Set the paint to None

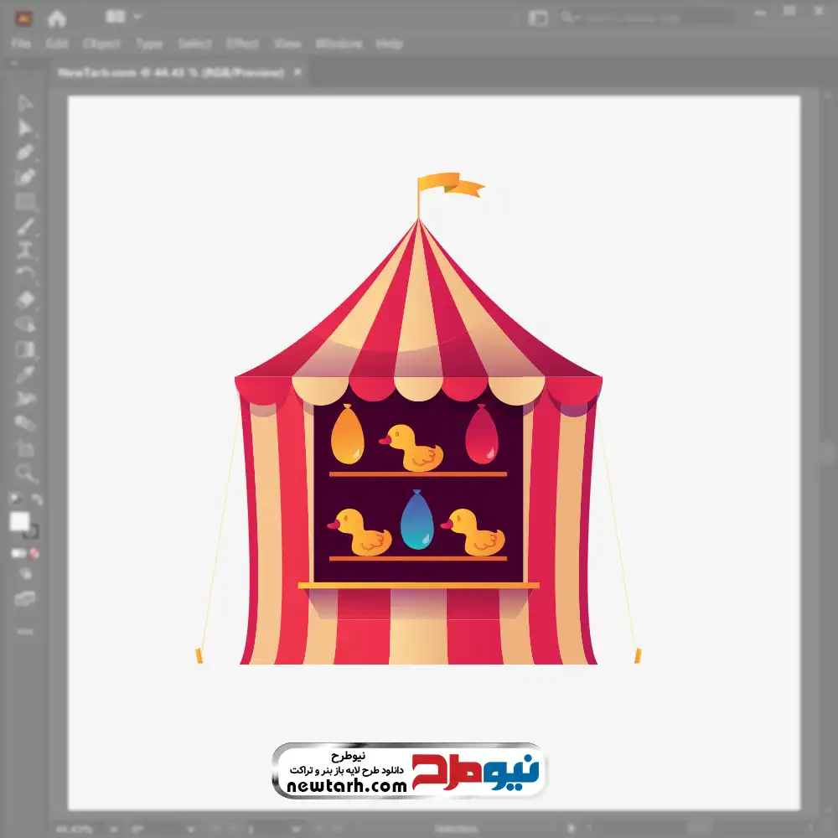(x=35, y=553)
